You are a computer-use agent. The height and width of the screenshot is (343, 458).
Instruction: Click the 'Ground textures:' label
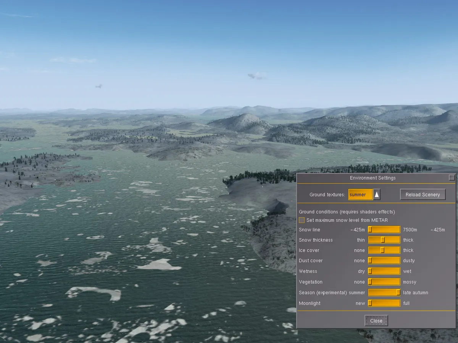coord(327,195)
